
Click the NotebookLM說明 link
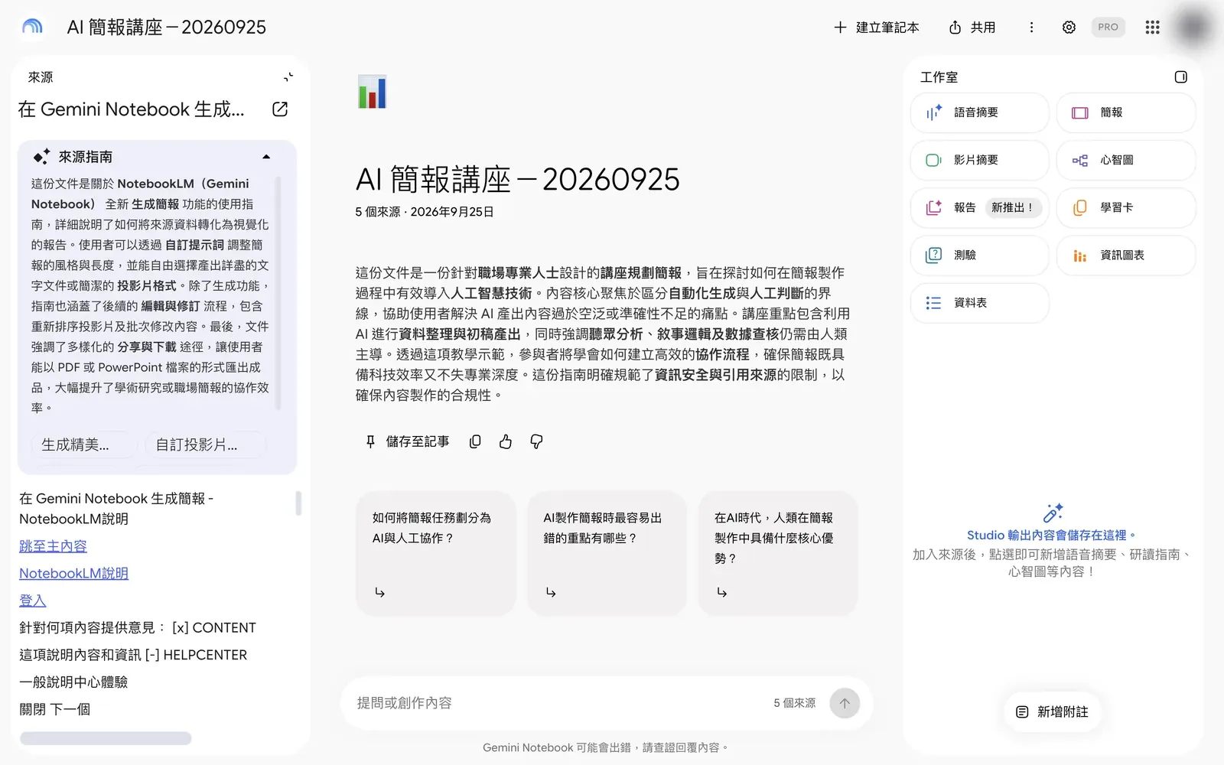click(73, 574)
